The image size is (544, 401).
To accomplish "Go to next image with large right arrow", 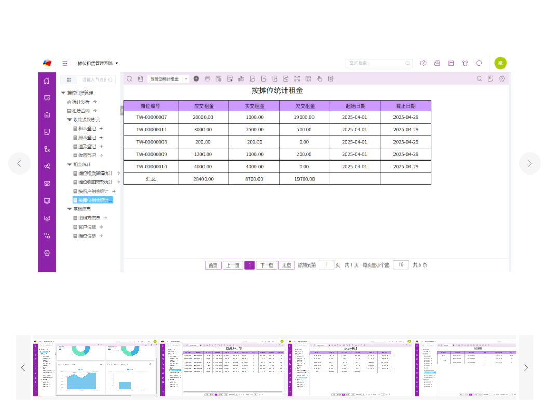I will 530,163.
